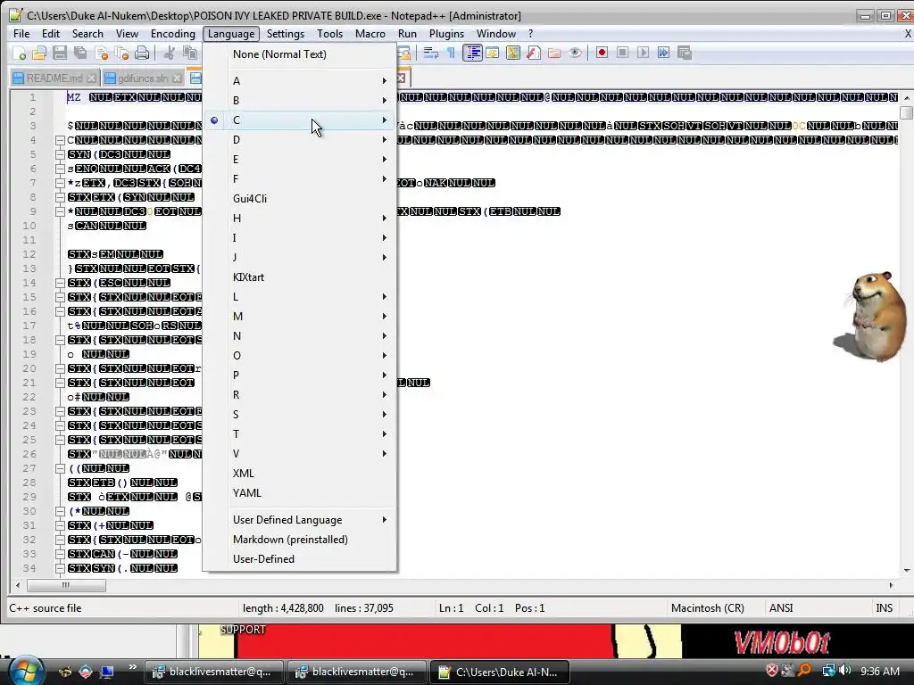Expand the A languages submenu
This screenshot has height=685, width=914.
click(300, 81)
